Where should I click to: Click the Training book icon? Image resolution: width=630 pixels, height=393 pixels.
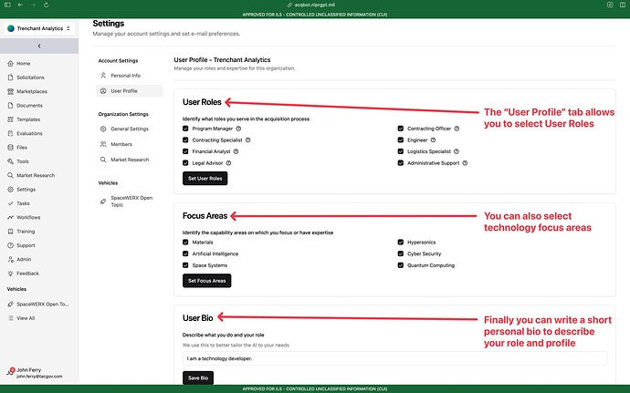click(x=10, y=232)
